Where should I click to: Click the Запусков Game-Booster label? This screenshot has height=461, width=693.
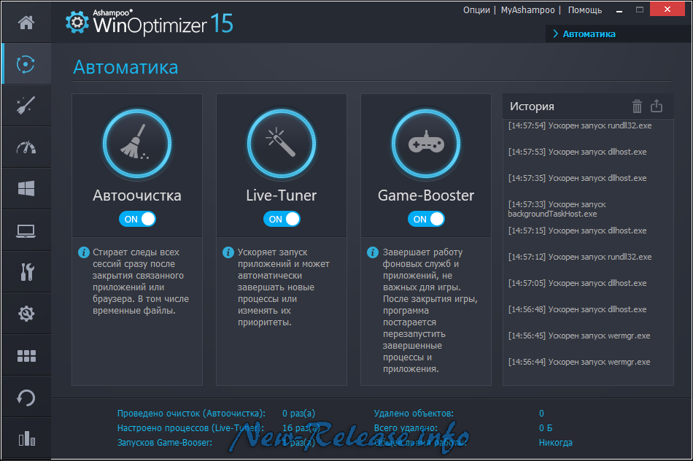[x=164, y=443]
